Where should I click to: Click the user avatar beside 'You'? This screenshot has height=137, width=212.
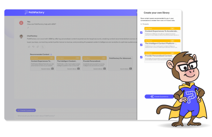[x=21, y=23]
